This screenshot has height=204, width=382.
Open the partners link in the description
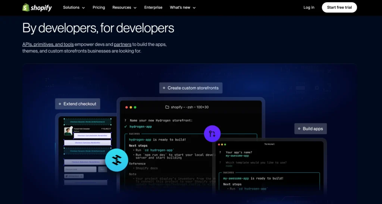(122, 44)
